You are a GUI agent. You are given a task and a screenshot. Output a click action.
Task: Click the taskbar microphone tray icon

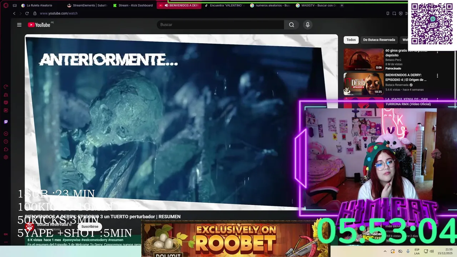408,251
